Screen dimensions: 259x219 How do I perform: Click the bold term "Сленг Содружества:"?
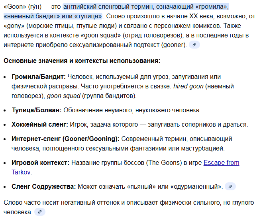(x=44, y=186)
